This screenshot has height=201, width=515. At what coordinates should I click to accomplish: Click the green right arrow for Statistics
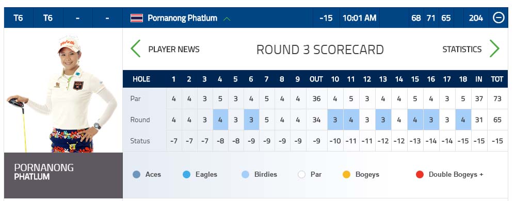(494, 49)
